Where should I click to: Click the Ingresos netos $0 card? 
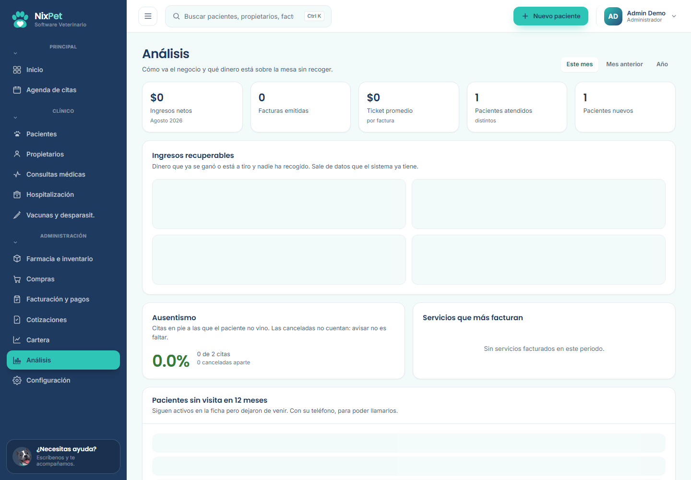192,107
